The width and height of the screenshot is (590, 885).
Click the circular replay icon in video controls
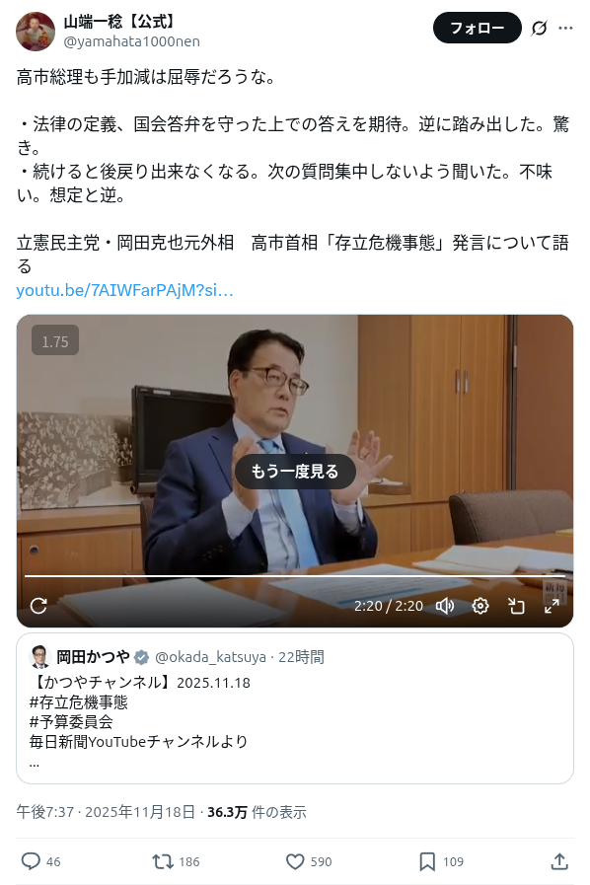[38, 606]
